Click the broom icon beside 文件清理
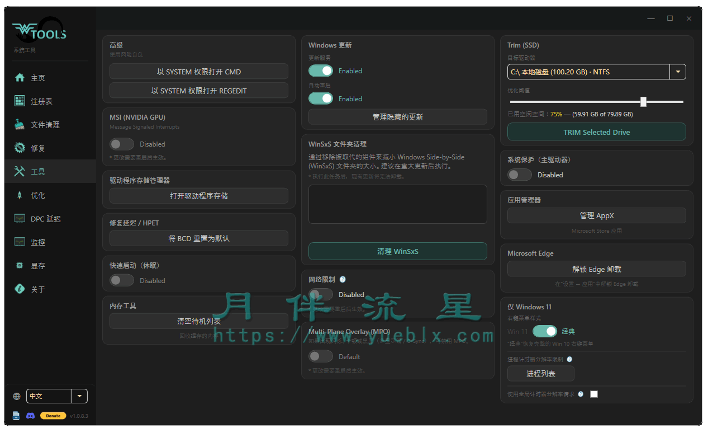708x433 pixels. (x=20, y=125)
